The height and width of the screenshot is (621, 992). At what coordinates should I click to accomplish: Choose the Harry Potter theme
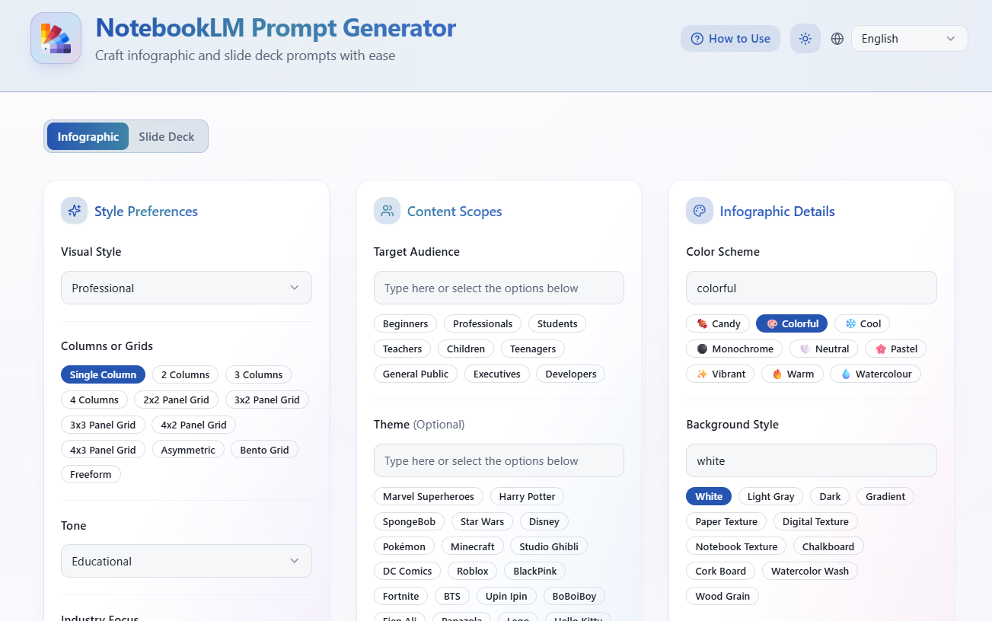[x=527, y=496]
